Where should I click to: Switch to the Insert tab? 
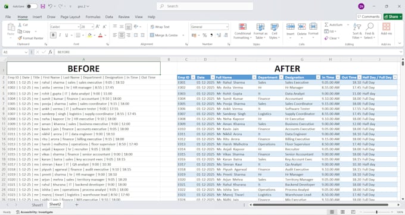[x=37, y=17]
